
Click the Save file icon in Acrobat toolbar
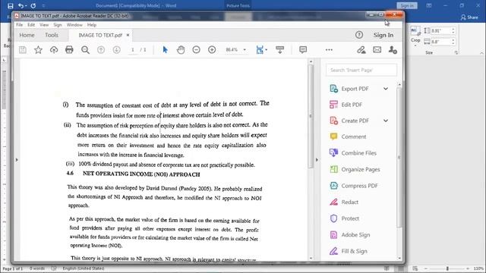[x=23, y=50]
